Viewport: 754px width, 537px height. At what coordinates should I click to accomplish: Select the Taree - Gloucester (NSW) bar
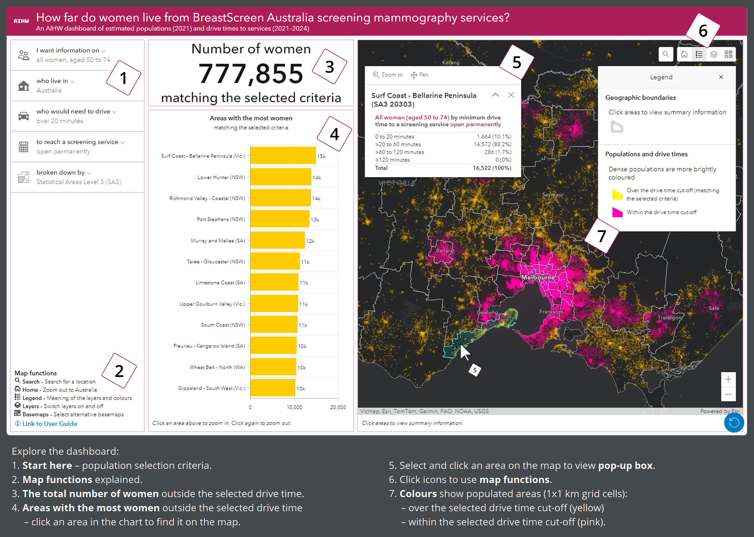pos(275,261)
